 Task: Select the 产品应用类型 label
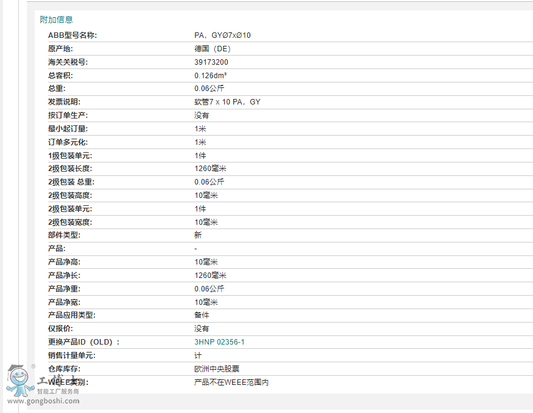pyautogui.click(x=71, y=315)
